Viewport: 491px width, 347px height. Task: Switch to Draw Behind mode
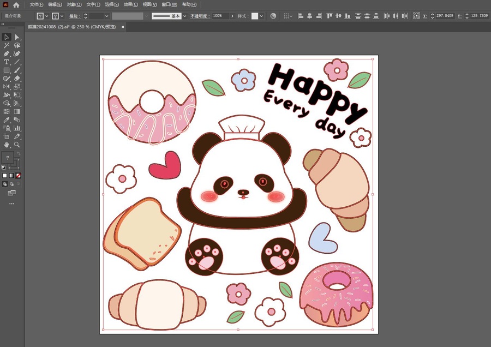[x=11, y=184]
